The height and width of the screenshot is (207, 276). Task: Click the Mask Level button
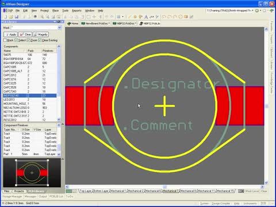coord(252,191)
